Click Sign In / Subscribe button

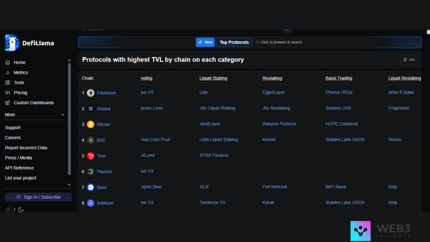point(38,197)
